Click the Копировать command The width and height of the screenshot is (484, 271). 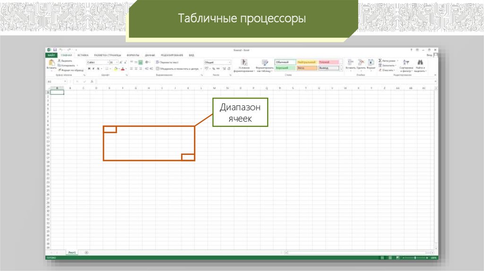click(66, 65)
